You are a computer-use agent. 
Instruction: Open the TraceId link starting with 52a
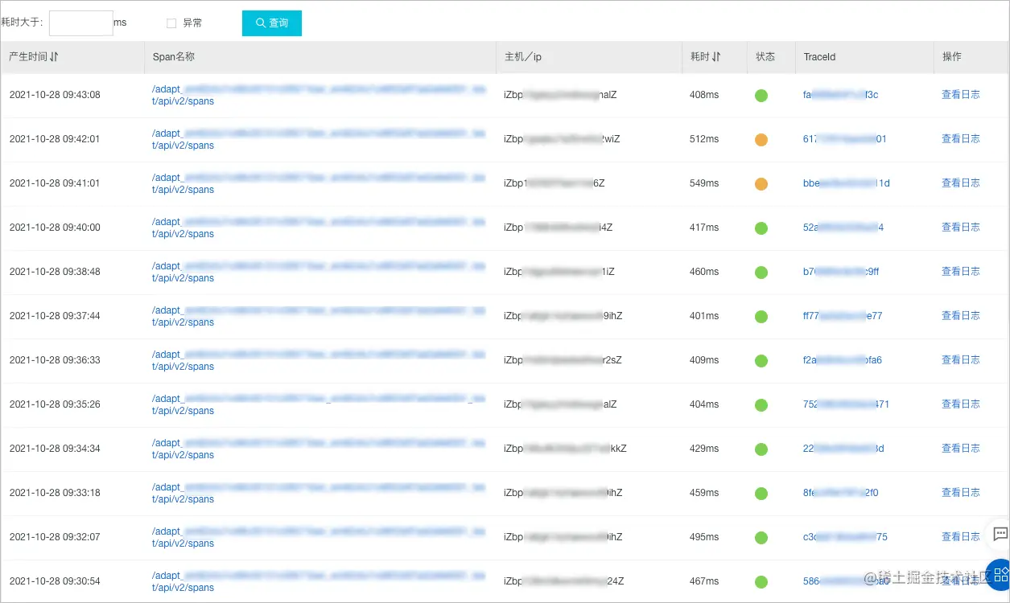843,228
